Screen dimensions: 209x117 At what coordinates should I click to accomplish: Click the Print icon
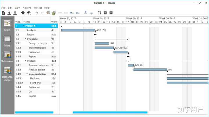coord(23,13)
